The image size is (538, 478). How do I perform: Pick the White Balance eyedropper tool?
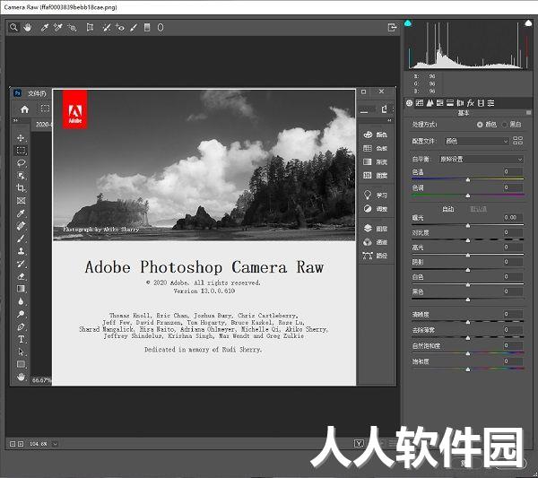tap(45, 28)
